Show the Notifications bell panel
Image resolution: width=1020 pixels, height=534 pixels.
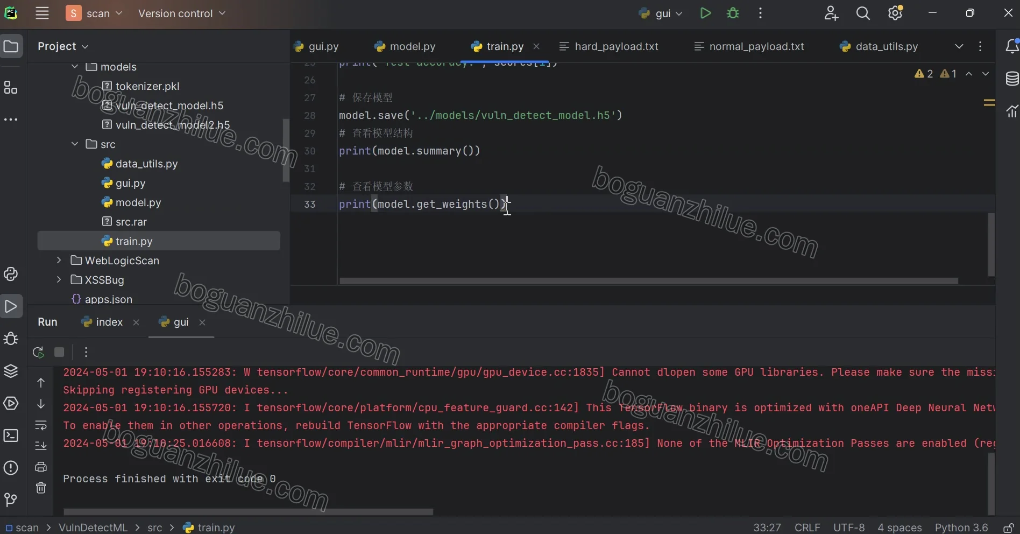1012,46
